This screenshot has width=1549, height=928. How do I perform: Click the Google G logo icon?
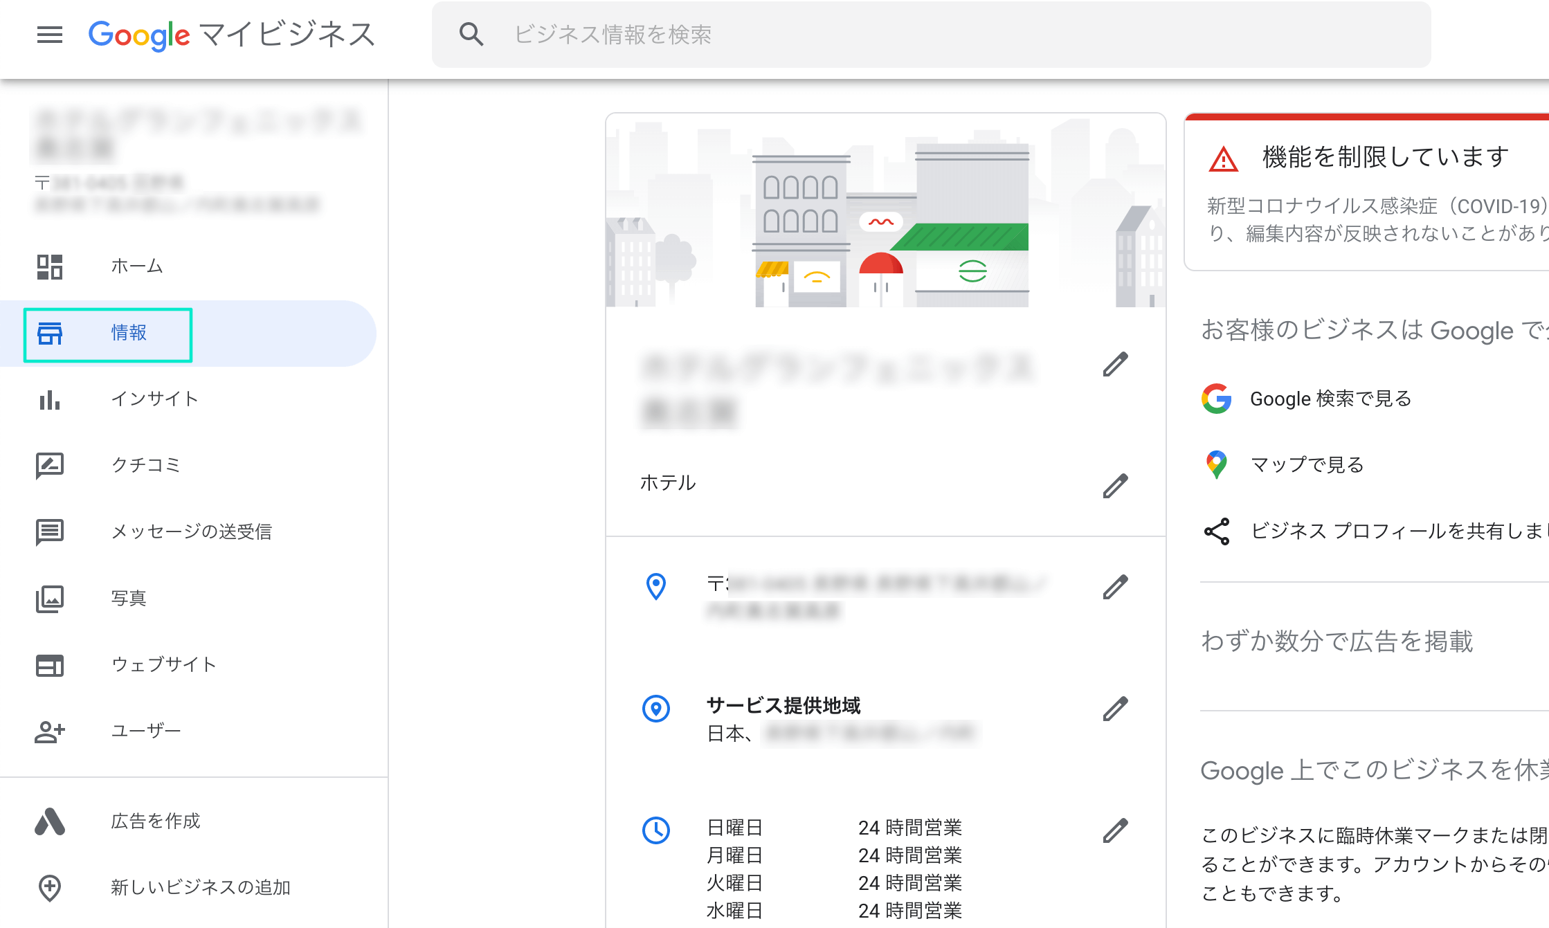1217,399
